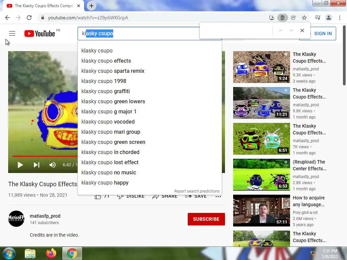Select suggestion 'klasky csupo 1998'
The image size is (347, 260).
pyautogui.click(x=149, y=81)
